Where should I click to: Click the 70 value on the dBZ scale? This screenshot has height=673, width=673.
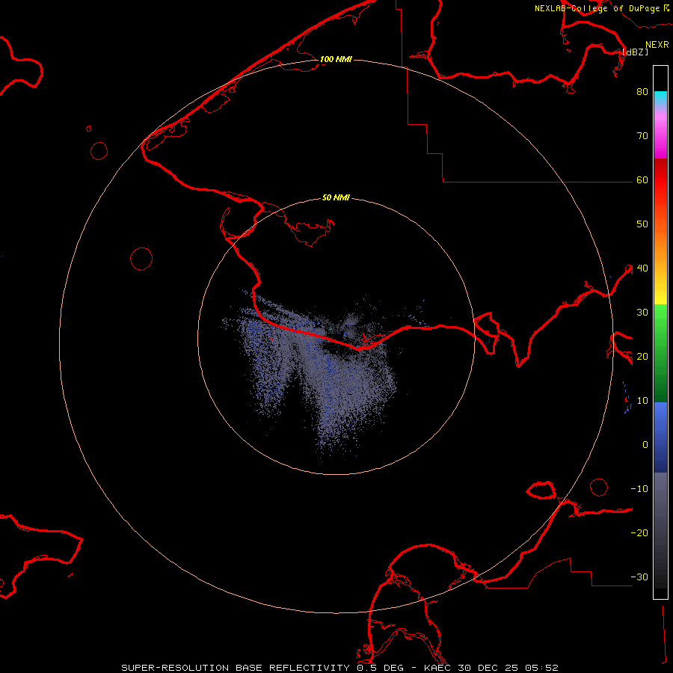pos(642,136)
